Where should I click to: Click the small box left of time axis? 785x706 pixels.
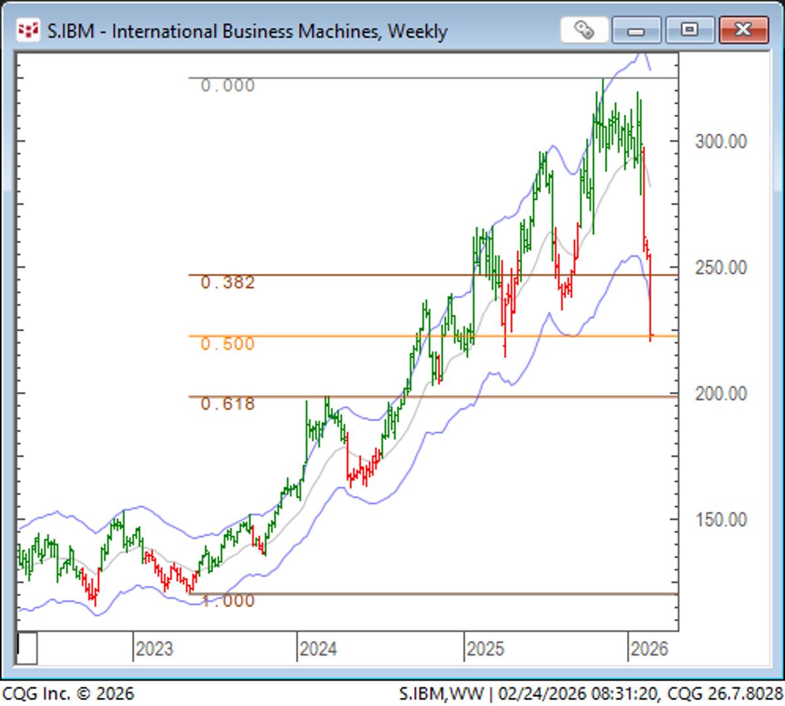(x=27, y=648)
